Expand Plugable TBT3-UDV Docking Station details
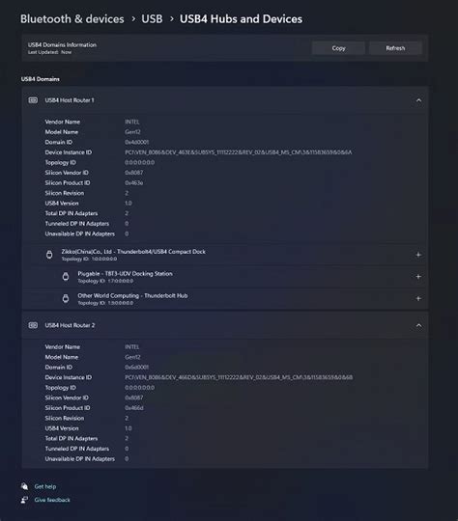Image resolution: width=458 pixels, height=521 pixels. point(418,277)
